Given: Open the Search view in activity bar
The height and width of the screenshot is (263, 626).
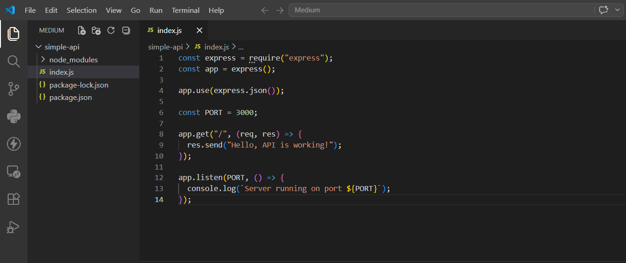Looking at the screenshot, I should point(14,61).
